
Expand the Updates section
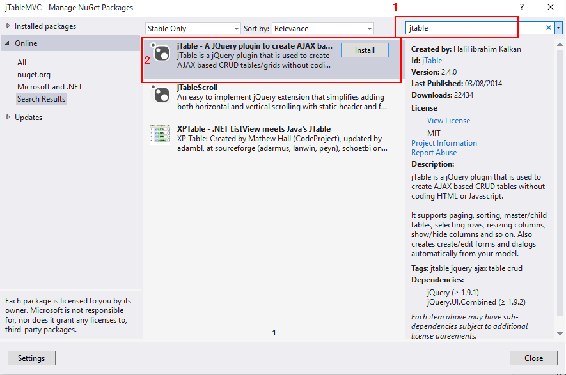[8, 117]
